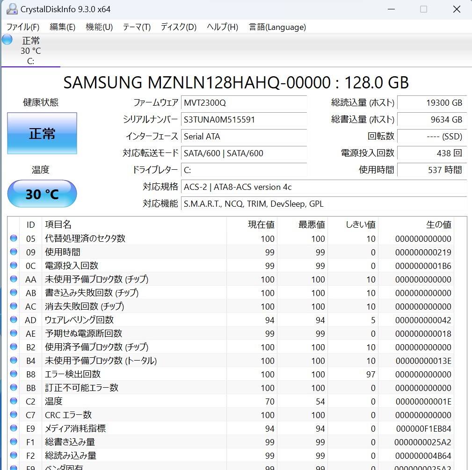Click the blue status lamp for 代替処理済のセクタ数

pos(13,239)
